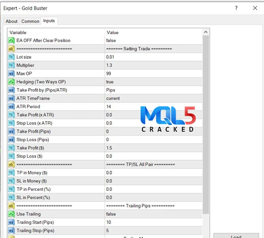This screenshot has height=238, width=264.
Task: Select the Use Trailing label
Action: coord(29,214)
